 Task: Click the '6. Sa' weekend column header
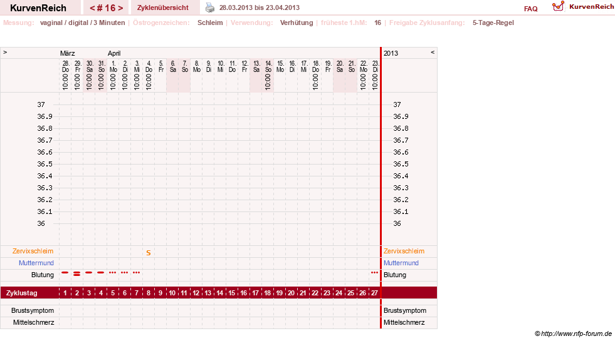point(172,66)
